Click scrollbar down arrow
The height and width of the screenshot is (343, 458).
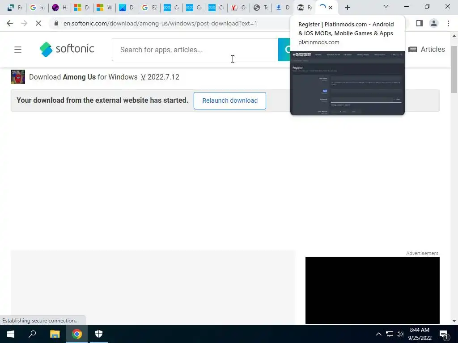(x=454, y=321)
